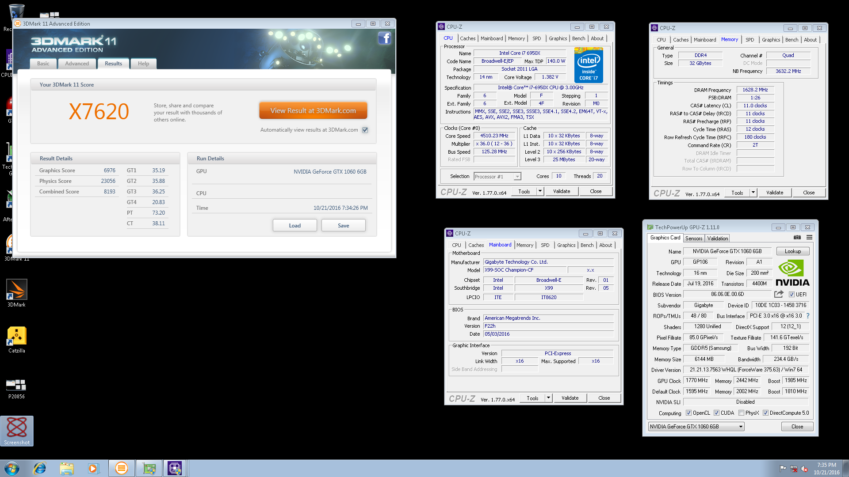This screenshot has height=477, width=849.
Task: Open the Graphics tab in the CPU-Z Mainboard window
Action: coord(566,245)
